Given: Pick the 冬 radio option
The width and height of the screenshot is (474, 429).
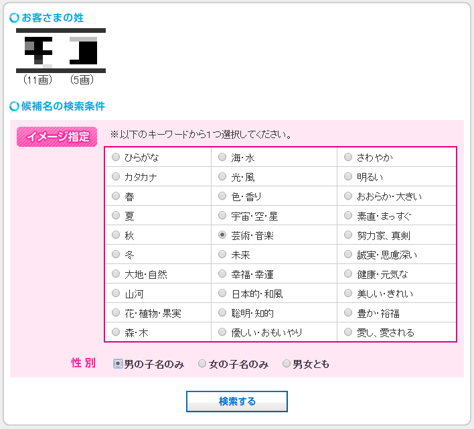Looking at the screenshot, I should coord(116,254).
